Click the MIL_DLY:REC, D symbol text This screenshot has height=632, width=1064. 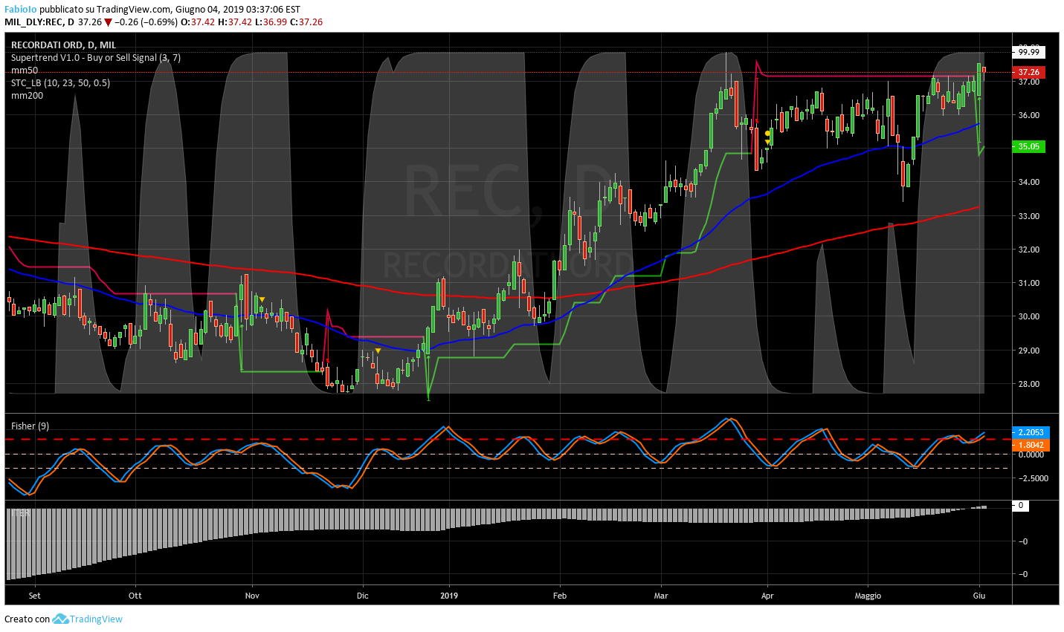39,22
